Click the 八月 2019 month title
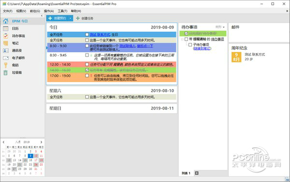 coord(22,142)
